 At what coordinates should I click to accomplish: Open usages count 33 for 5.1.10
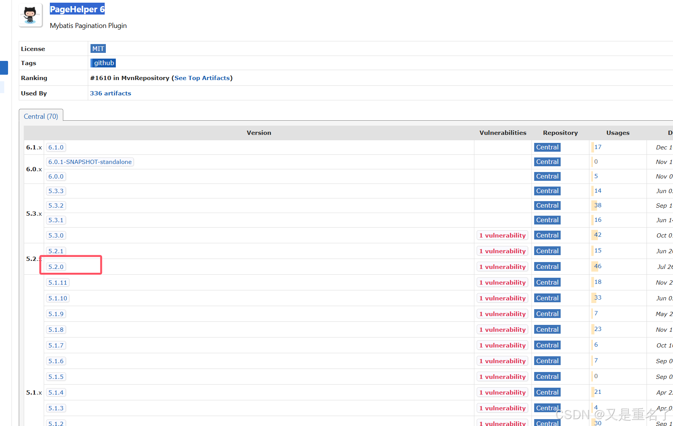(x=598, y=298)
